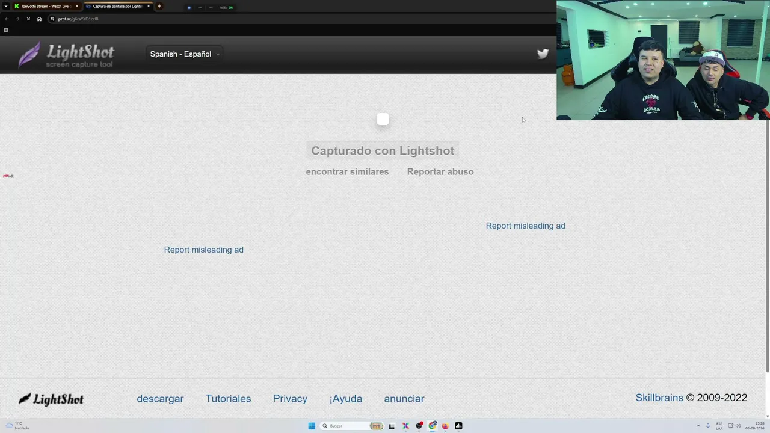Image resolution: width=770 pixels, height=433 pixels.
Task: Open the taskbar clock and date
Action: pos(756,426)
